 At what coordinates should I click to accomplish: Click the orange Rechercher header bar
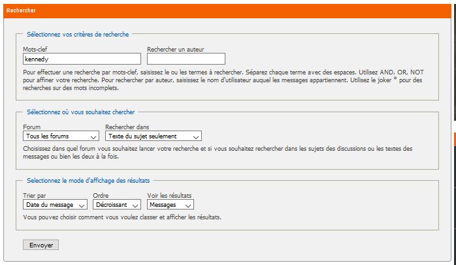tap(227, 10)
